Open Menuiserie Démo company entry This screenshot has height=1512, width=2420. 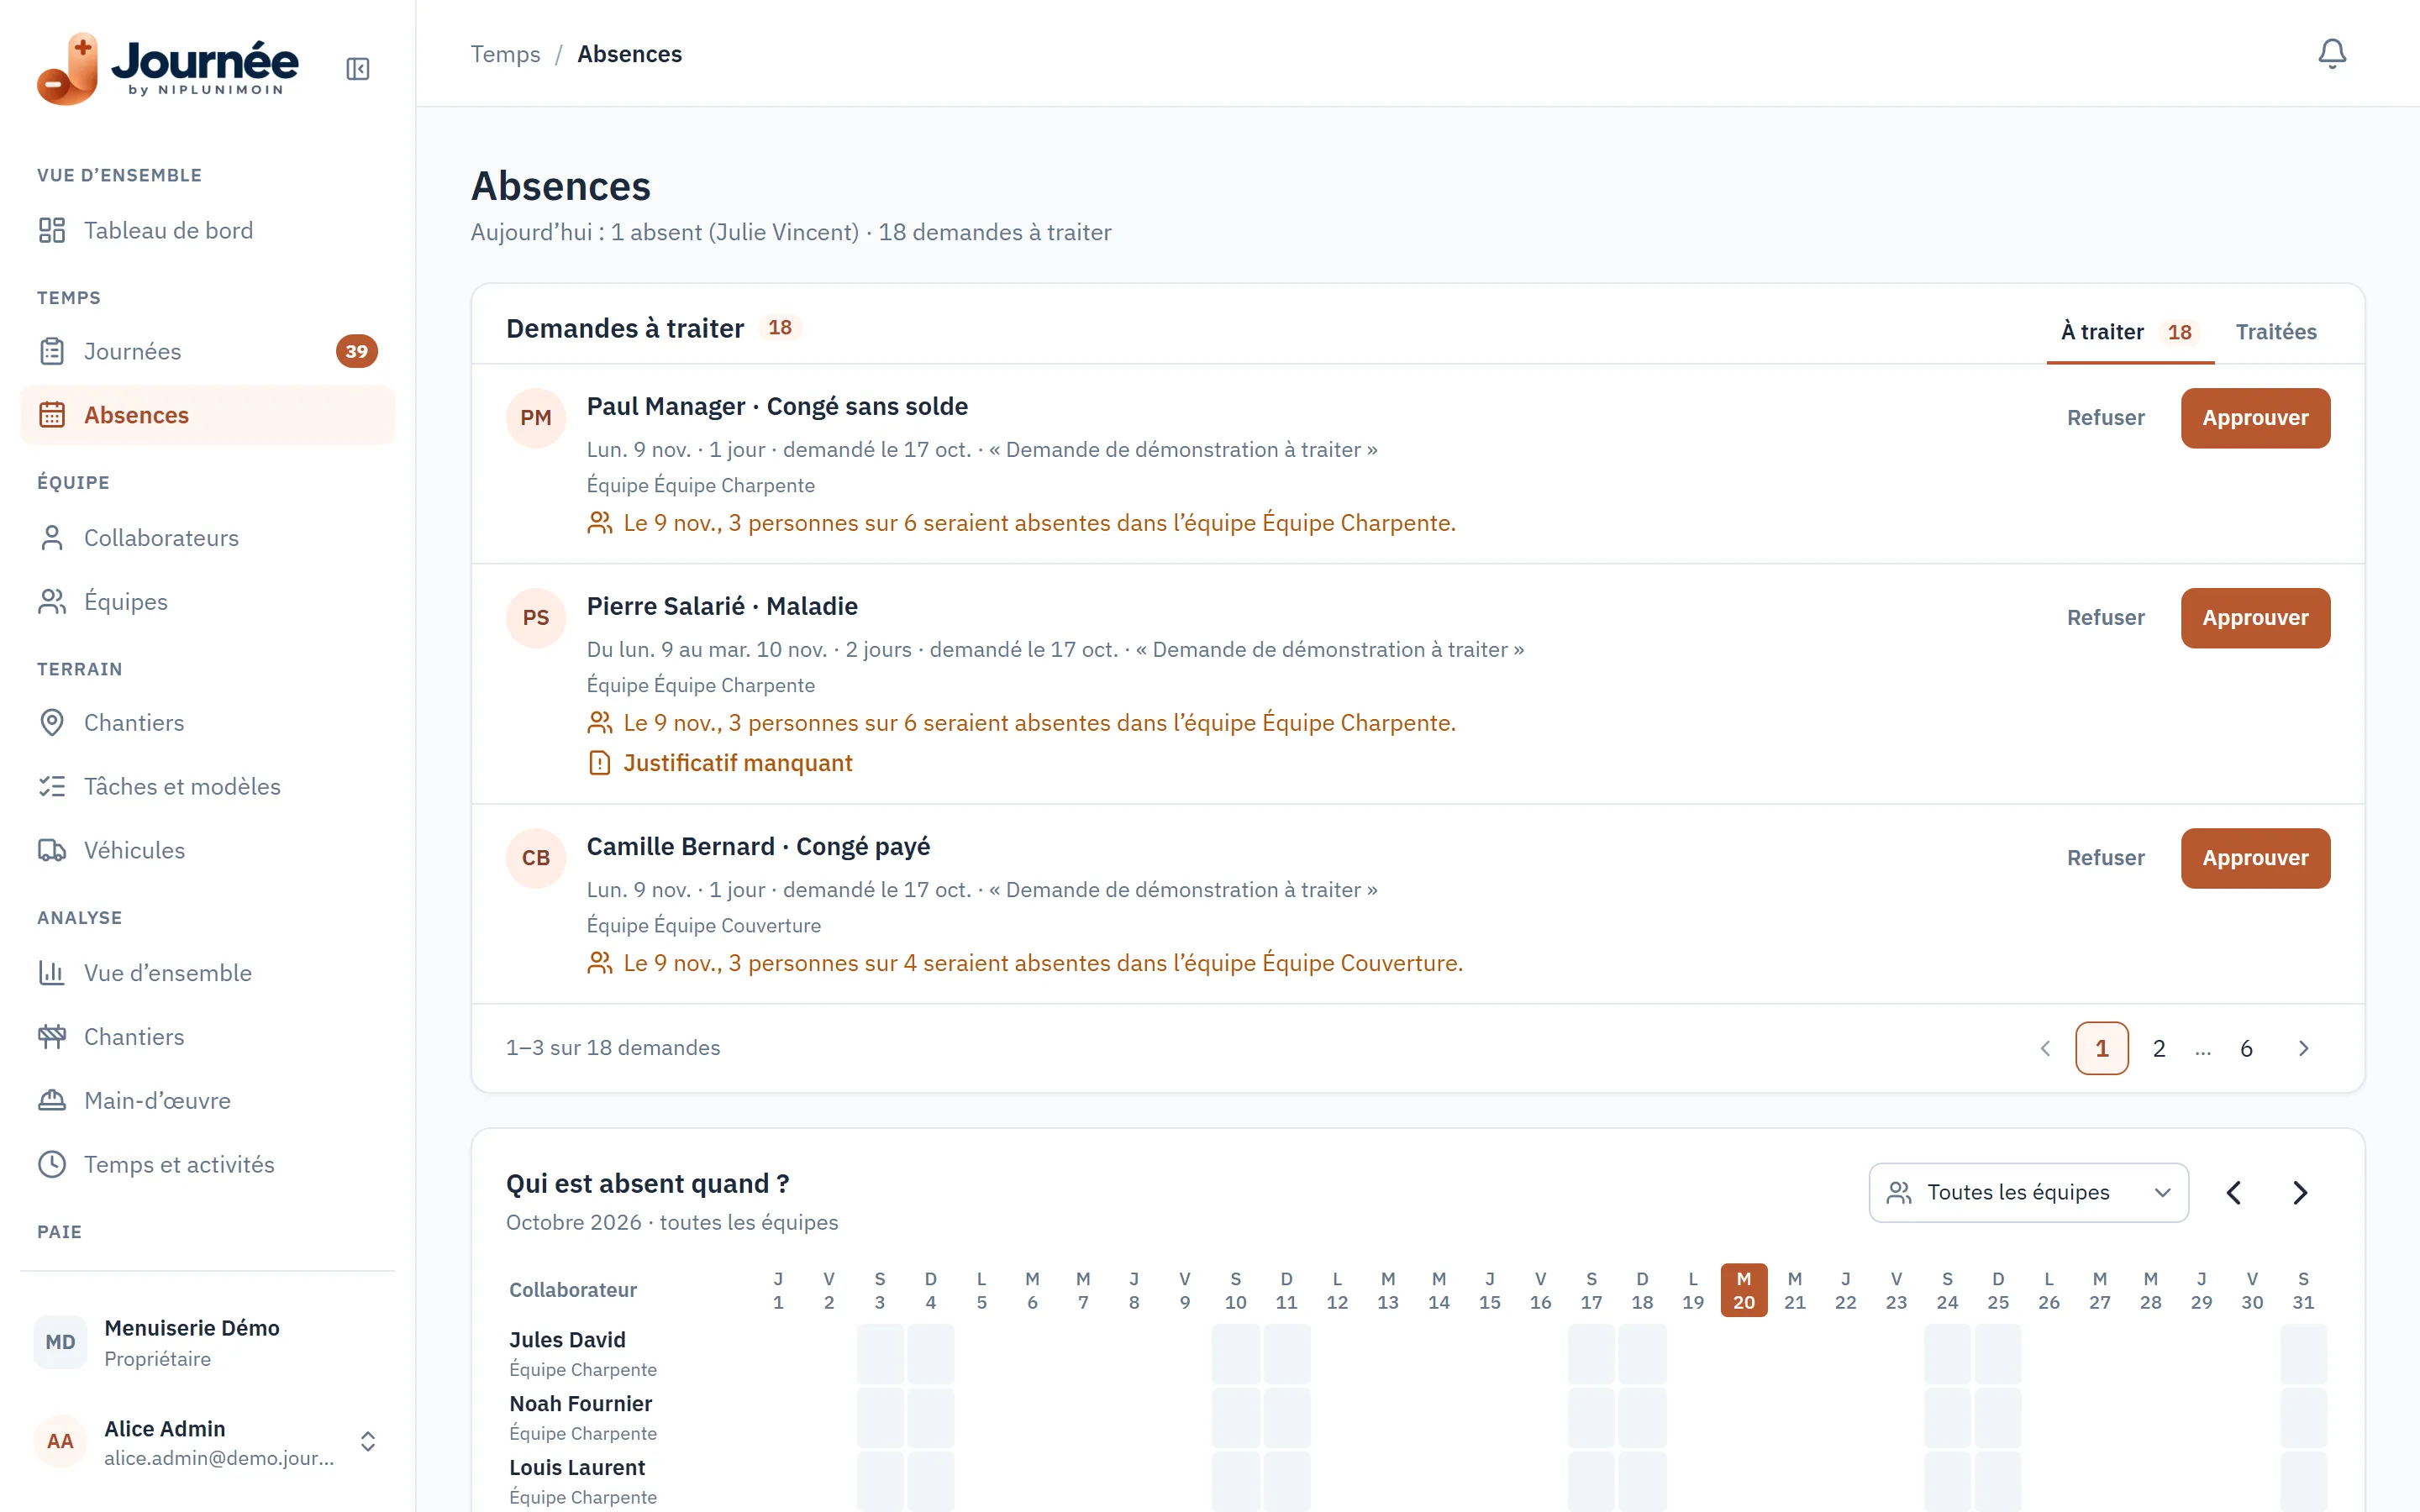tap(207, 1342)
